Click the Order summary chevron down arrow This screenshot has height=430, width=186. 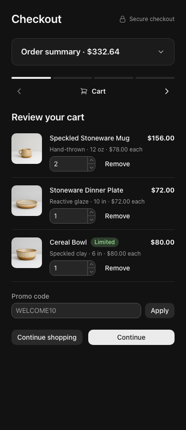tap(161, 52)
